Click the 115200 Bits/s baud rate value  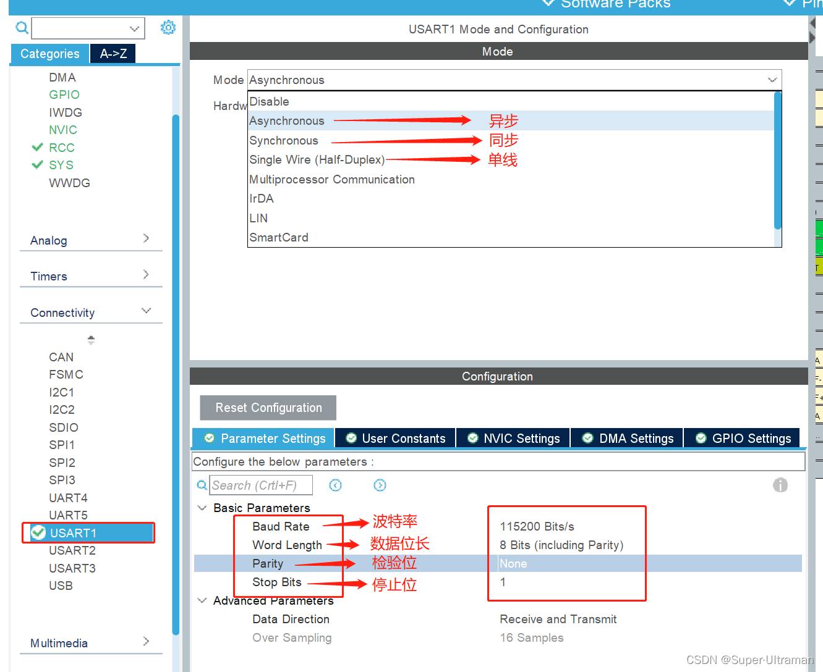(x=537, y=526)
